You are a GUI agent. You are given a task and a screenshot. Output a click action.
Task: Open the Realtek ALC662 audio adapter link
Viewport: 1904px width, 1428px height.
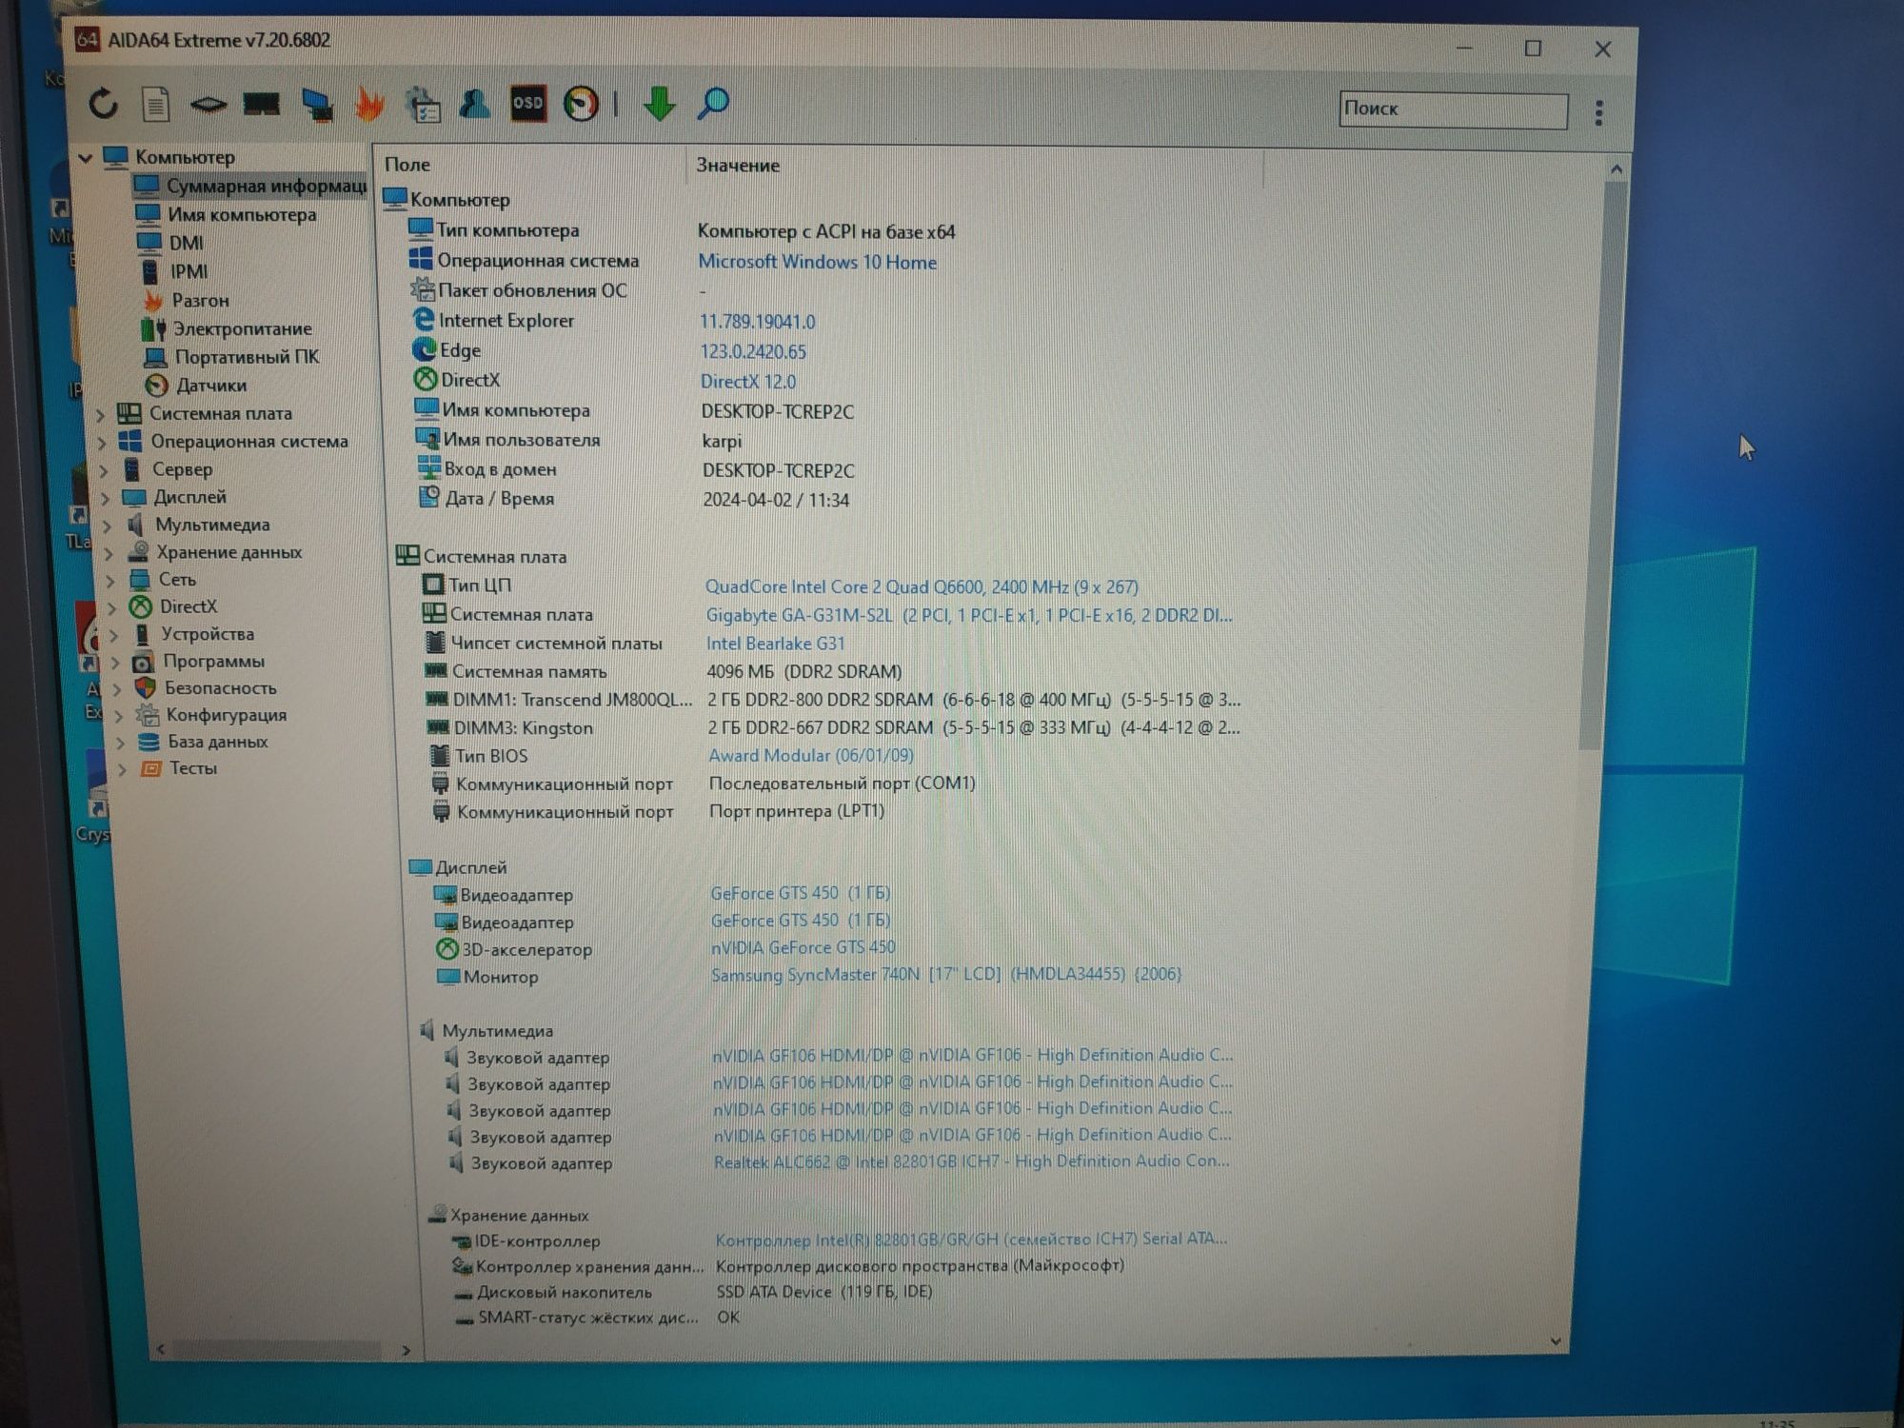tap(972, 1160)
